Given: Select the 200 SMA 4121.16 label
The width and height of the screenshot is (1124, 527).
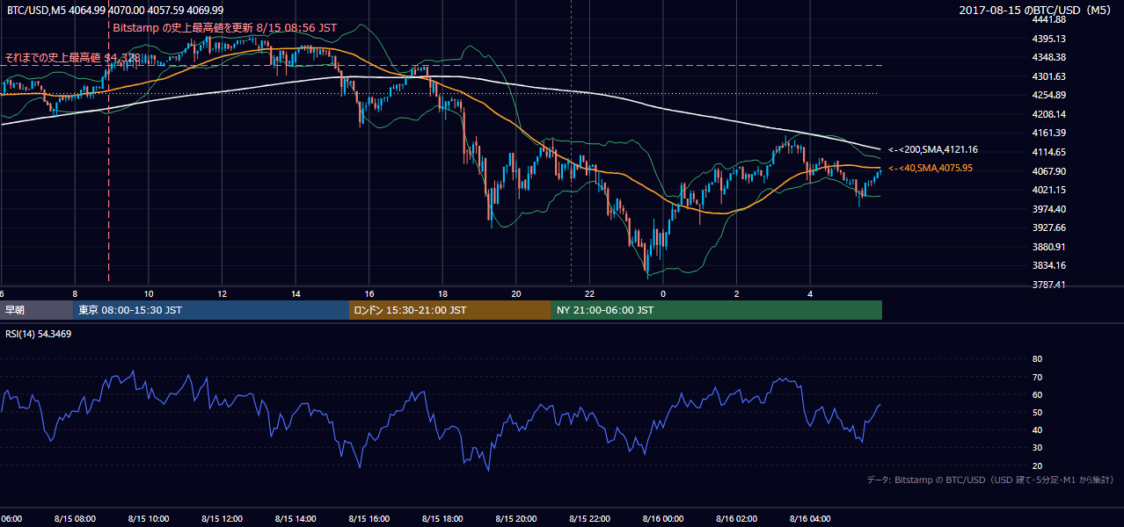Looking at the screenshot, I should (x=933, y=150).
